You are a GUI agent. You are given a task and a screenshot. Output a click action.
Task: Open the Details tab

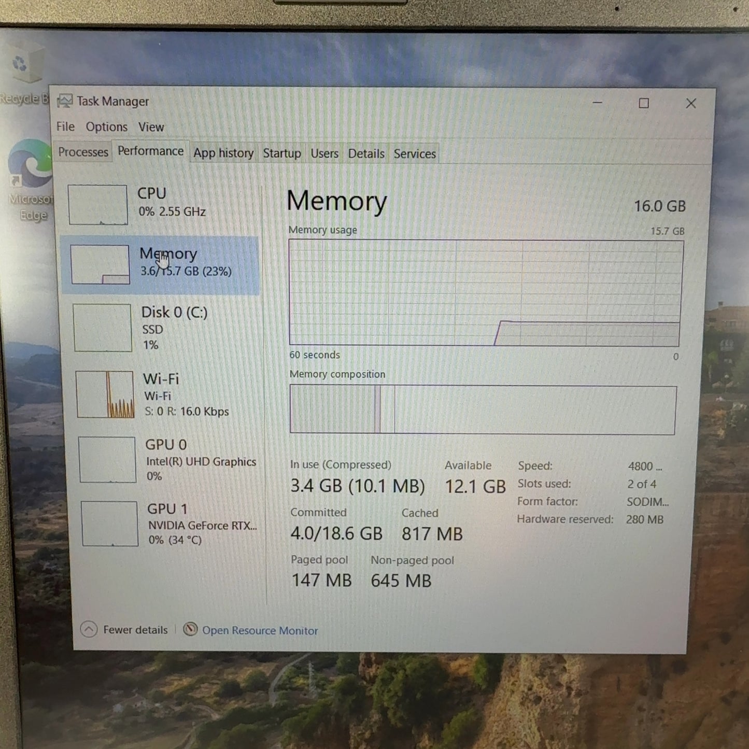(x=366, y=153)
